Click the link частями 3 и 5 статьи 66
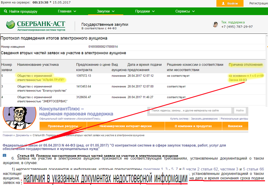The width and height of the screenshot is (268, 190). [242, 169]
